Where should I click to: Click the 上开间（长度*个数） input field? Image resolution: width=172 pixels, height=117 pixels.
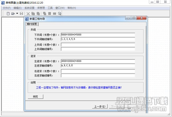[98, 45]
